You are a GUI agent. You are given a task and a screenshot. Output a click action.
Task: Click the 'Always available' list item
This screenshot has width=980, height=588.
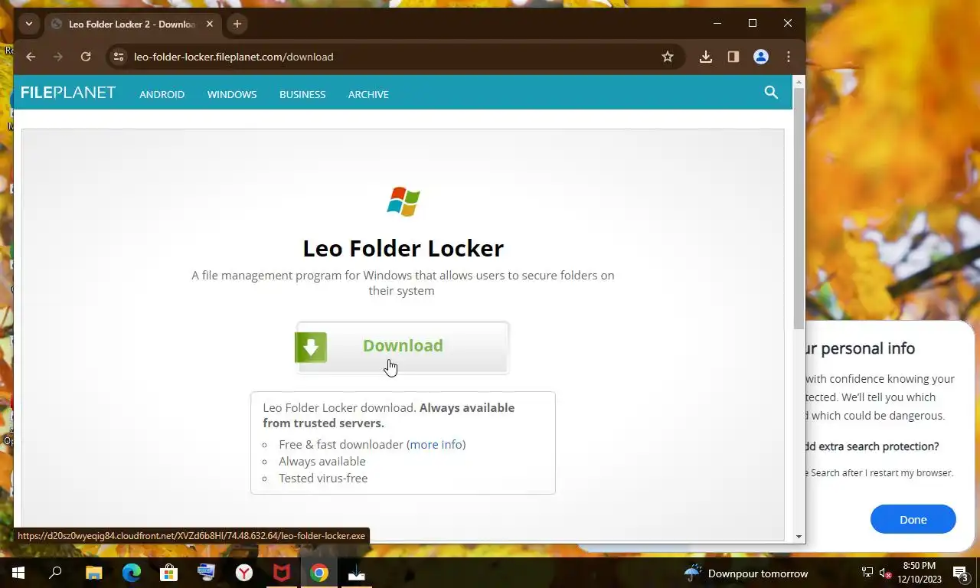point(322,461)
